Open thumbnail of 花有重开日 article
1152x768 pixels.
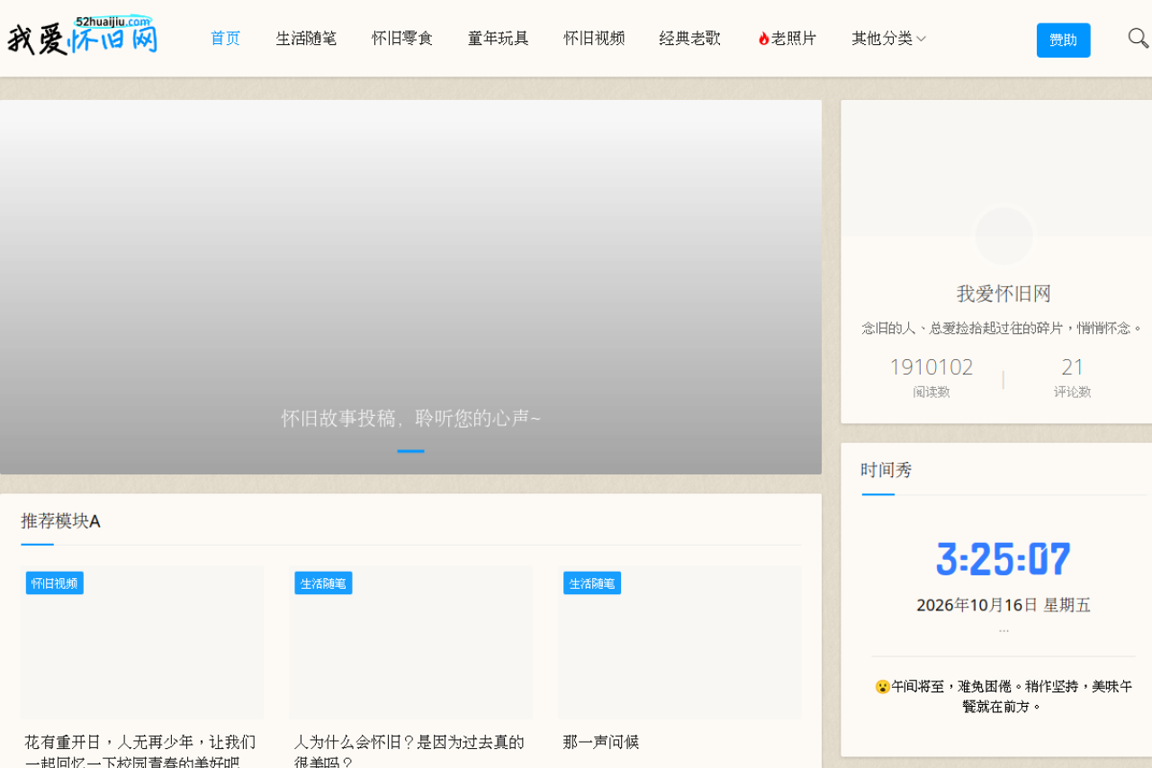point(142,642)
